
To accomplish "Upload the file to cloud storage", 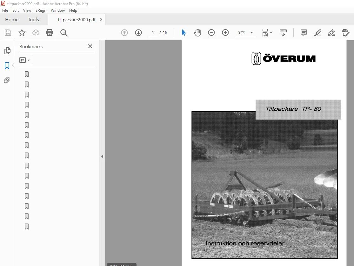I will coord(36,33).
